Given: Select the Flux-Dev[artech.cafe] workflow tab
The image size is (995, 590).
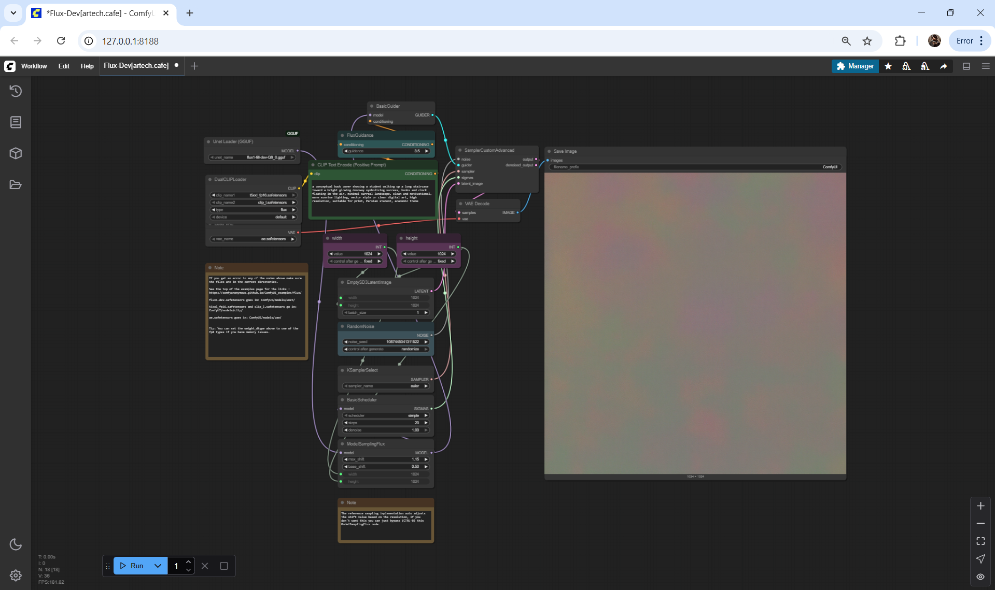Looking at the screenshot, I should pyautogui.click(x=136, y=66).
